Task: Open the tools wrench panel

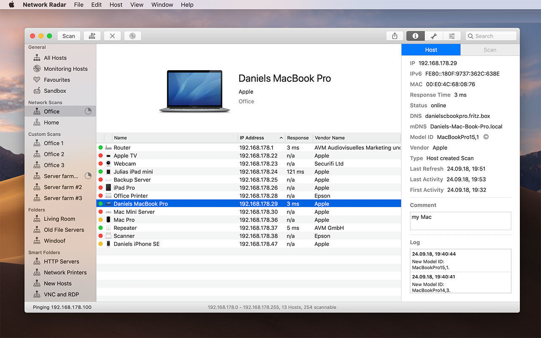Action: 434,36
